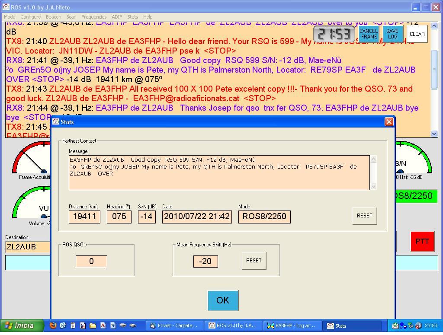Screen dimensions: 443x335
Task: Click the ROS app icon in title bar
Action: (x=6, y=7)
